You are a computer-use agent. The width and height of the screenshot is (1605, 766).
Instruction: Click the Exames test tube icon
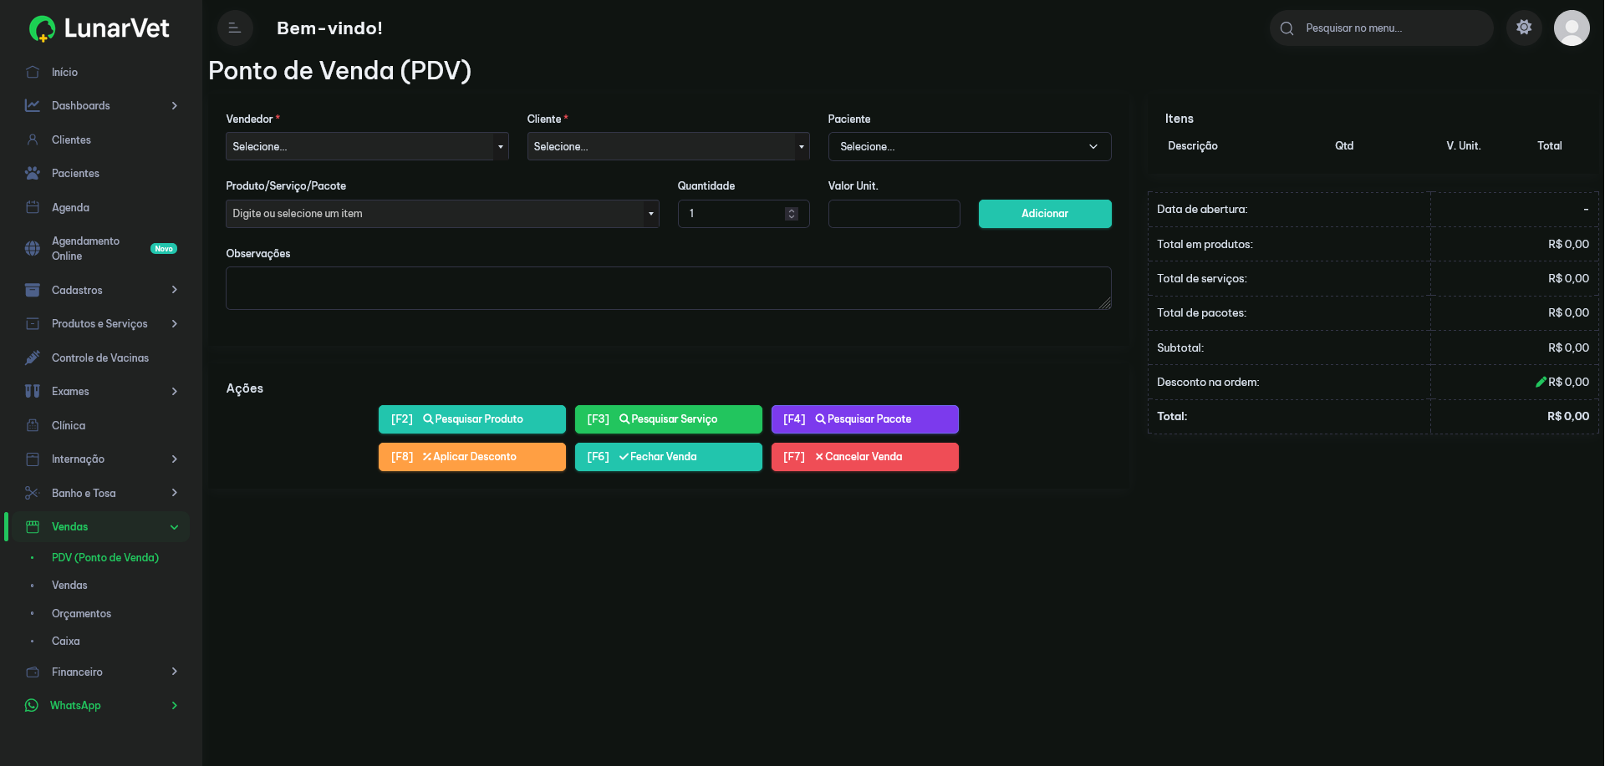[x=33, y=391]
